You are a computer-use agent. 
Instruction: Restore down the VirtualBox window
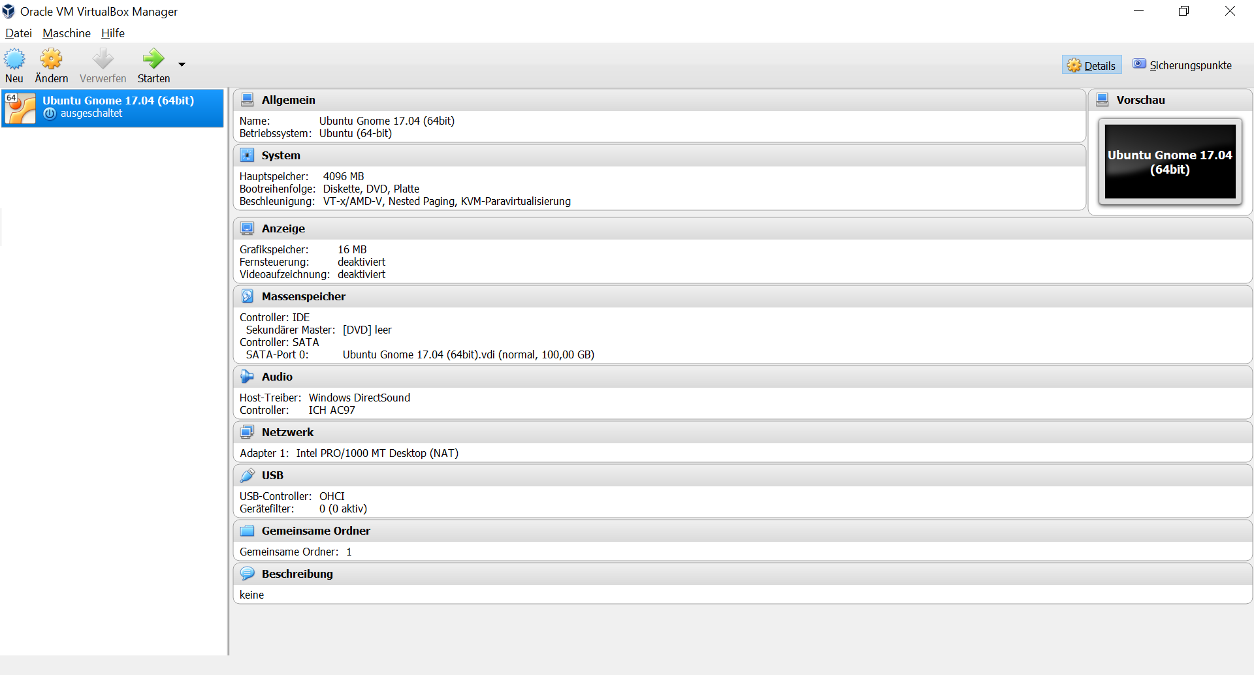(1183, 11)
